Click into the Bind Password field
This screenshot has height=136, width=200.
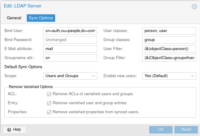[70, 40]
